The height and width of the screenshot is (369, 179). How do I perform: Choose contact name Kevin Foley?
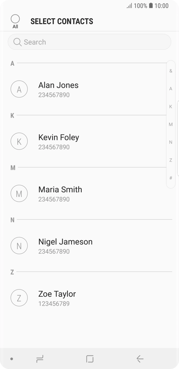pos(59,137)
